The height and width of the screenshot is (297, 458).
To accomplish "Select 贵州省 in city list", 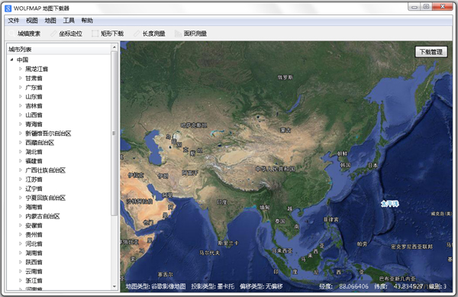I will tap(34, 234).
